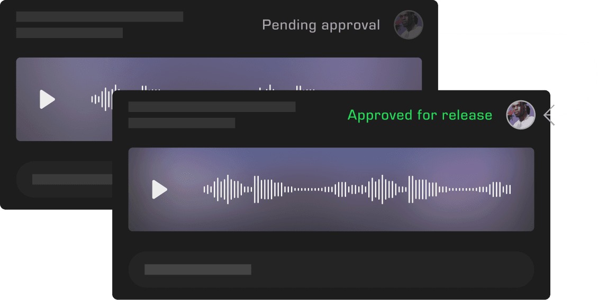The image size is (598, 300).
Task: Open the avatar on the Approved for release card
Action: (521, 115)
